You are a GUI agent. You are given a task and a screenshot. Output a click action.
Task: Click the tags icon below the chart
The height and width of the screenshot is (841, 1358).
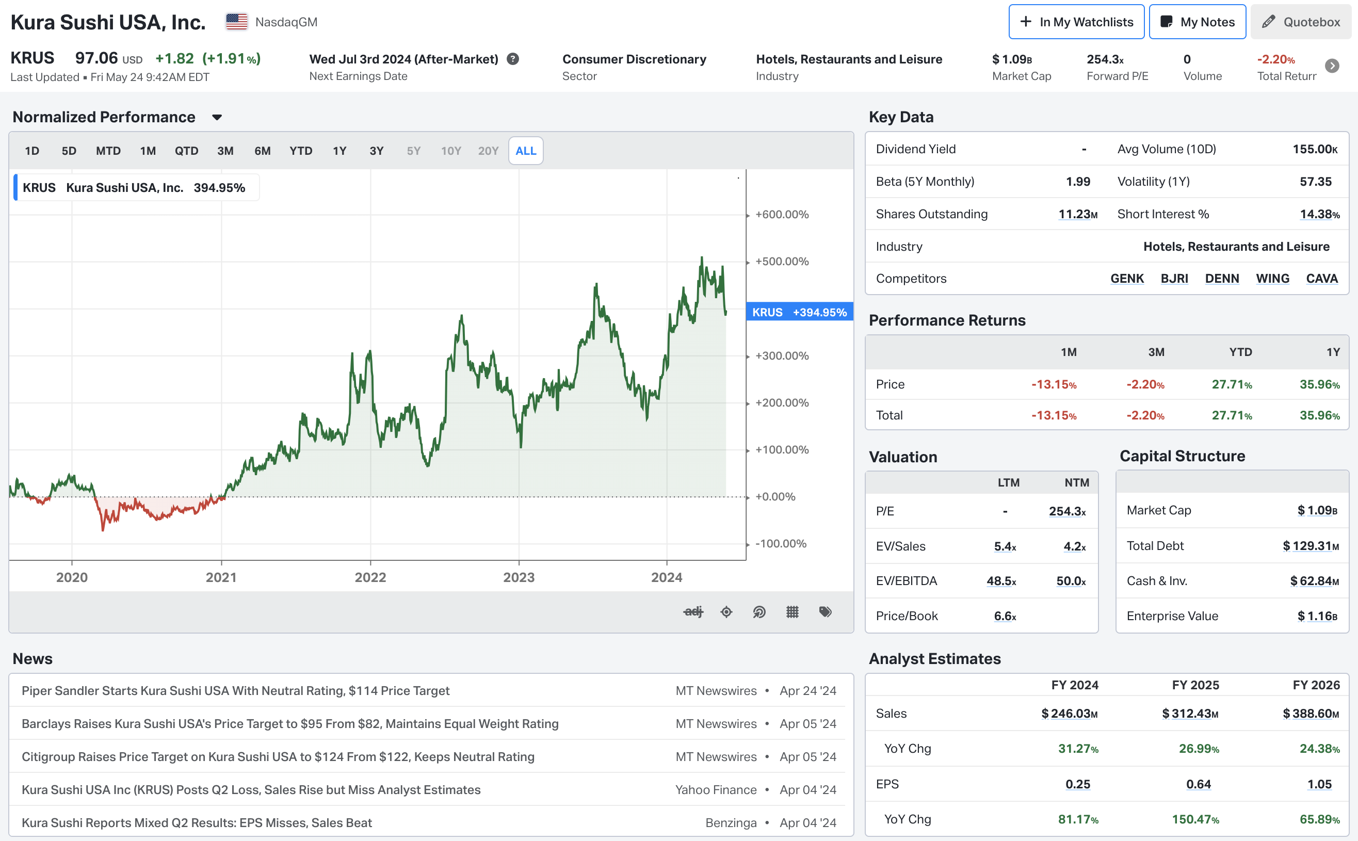(x=825, y=612)
